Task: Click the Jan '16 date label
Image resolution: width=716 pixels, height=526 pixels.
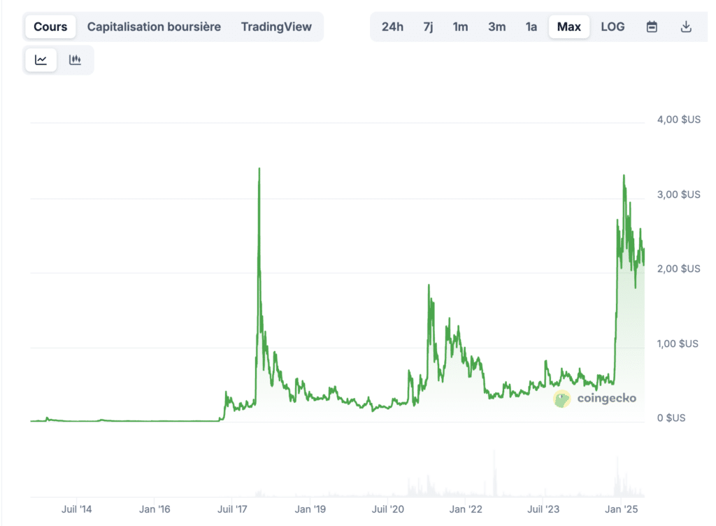Action: point(155,509)
